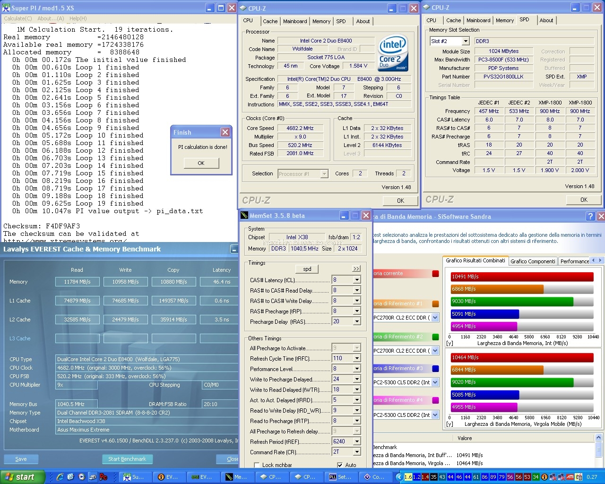Click the Save button in EVEREST
The height and width of the screenshot is (484, 605).
[x=21, y=459]
